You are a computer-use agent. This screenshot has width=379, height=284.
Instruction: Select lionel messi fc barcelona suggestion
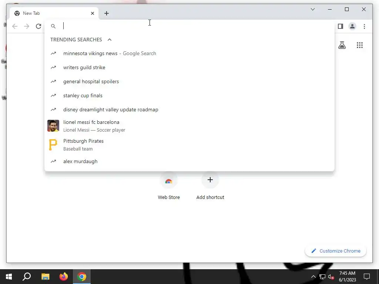tap(189, 126)
